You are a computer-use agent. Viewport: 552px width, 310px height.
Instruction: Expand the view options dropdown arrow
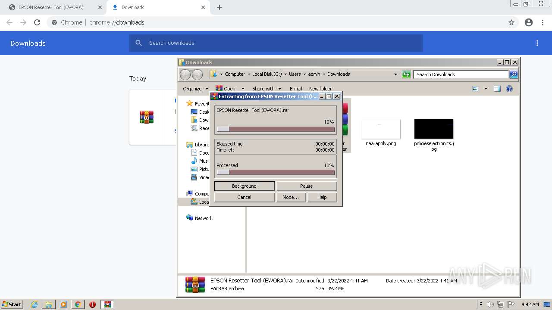click(x=486, y=89)
